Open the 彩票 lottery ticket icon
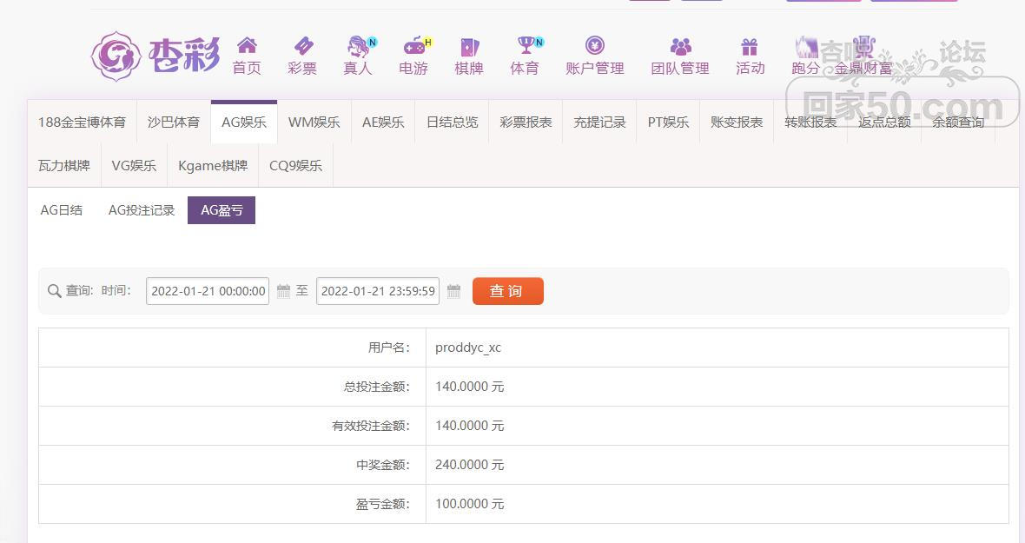 [x=302, y=46]
